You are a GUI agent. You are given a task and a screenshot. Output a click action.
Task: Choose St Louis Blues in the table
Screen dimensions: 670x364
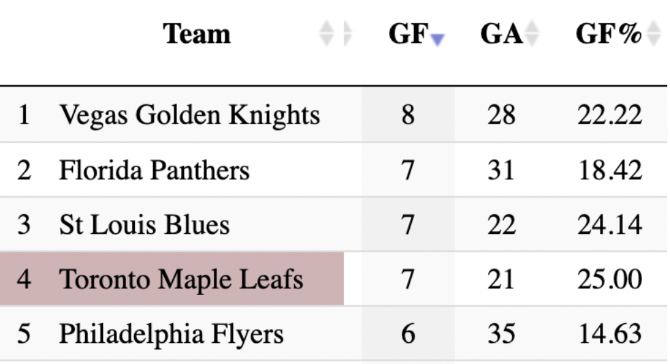pyautogui.click(x=144, y=224)
